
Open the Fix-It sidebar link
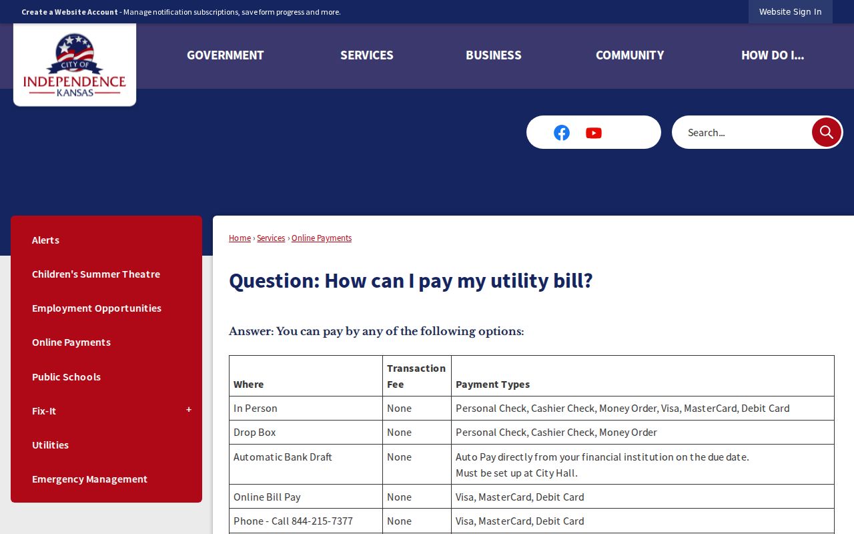pyautogui.click(x=44, y=411)
